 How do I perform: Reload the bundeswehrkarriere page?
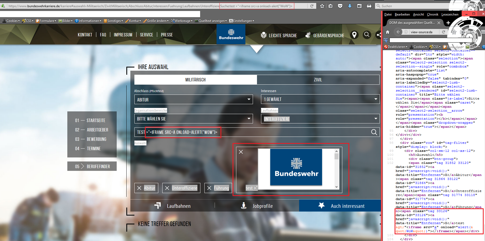pyautogui.click(x=312, y=6)
